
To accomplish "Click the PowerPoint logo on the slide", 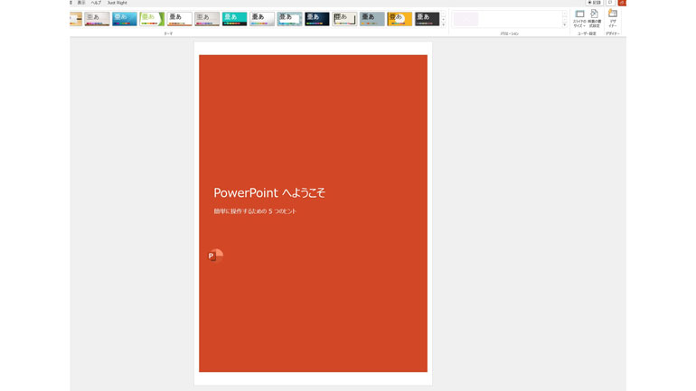I will click(215, 256).
